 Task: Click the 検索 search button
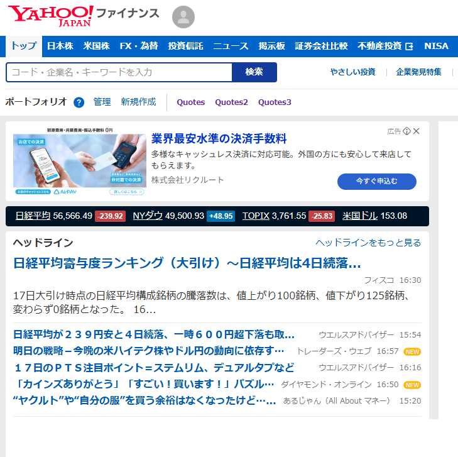pos(254,72)
